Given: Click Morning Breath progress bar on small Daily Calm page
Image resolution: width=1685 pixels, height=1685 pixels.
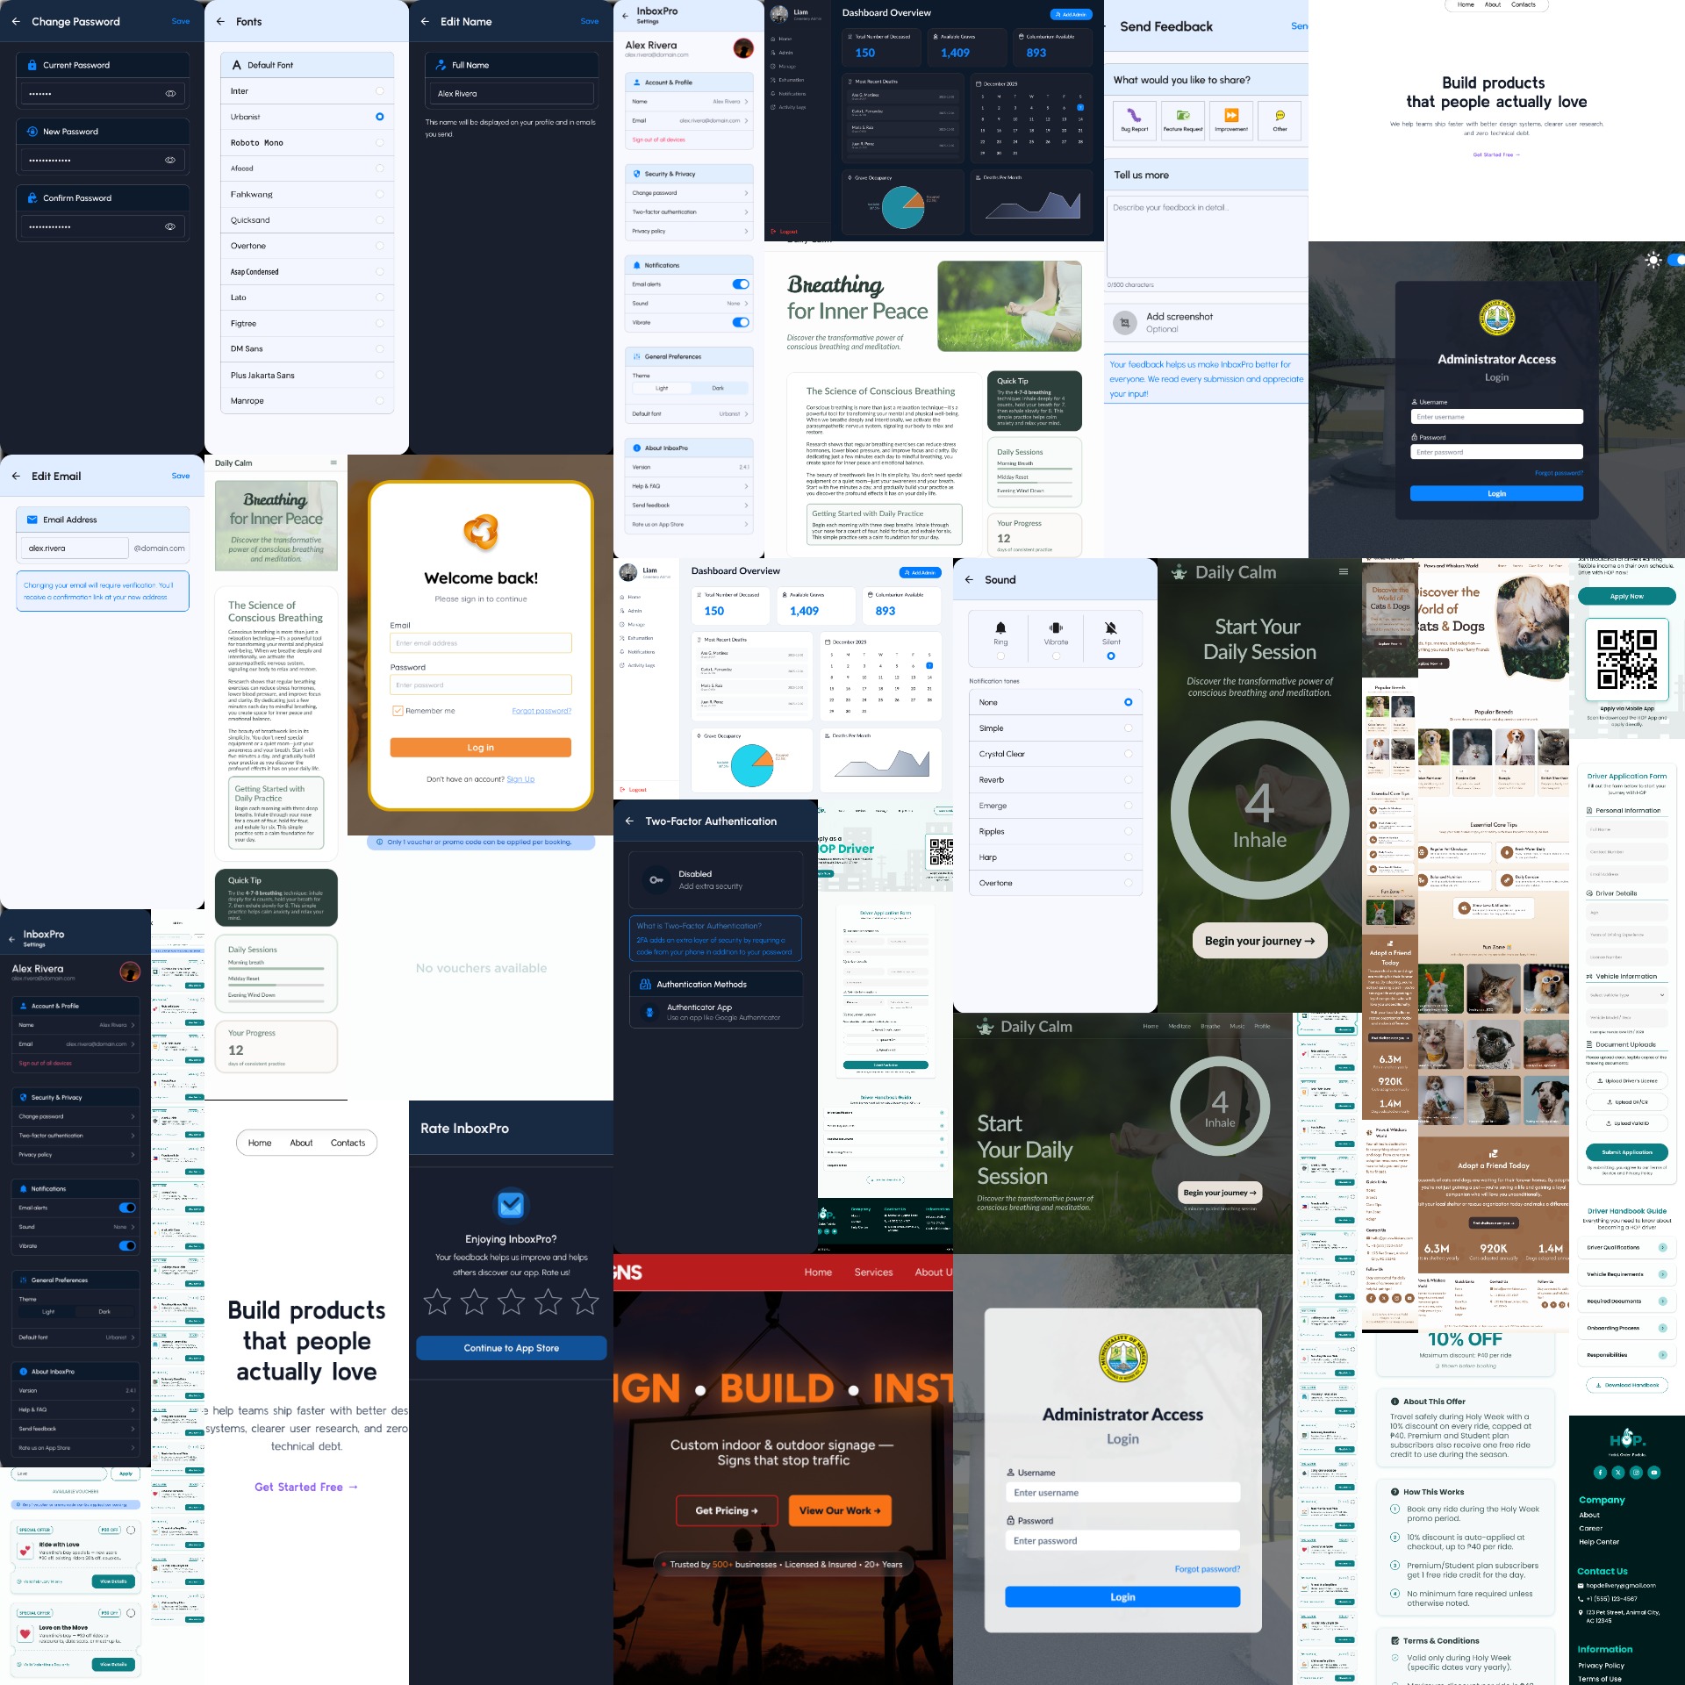Looking at the screenshot, I should pyautogui.click(x=276, y=968).
